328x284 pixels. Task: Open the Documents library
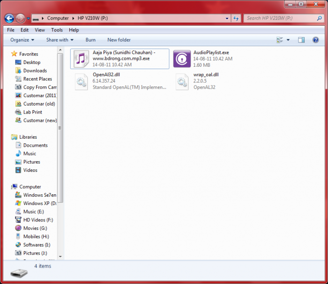31,145
